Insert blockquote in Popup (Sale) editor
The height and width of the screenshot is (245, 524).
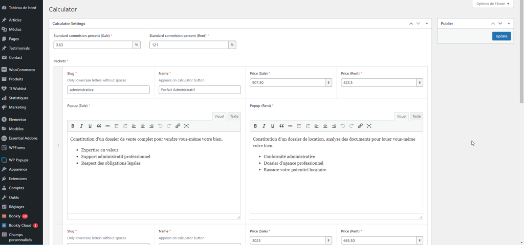(99, 126)
